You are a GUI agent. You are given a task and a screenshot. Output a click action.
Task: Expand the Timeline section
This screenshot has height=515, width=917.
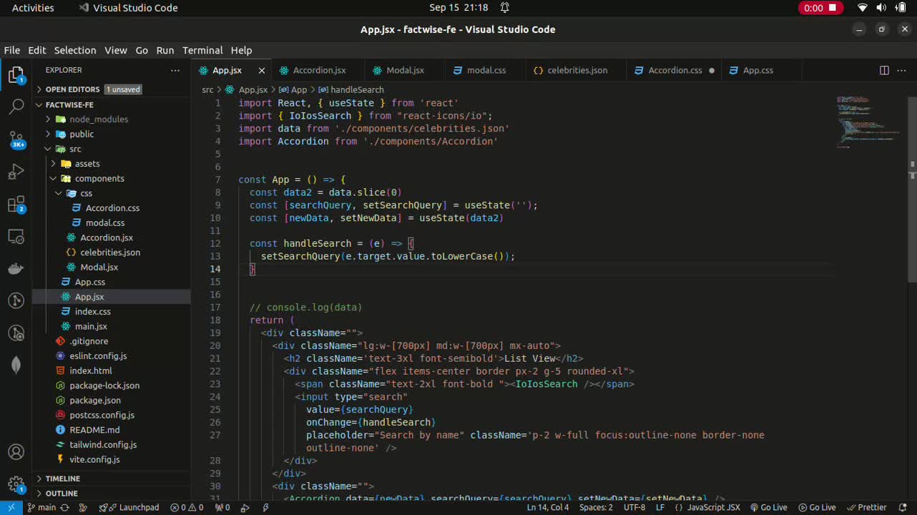[63, 479]
